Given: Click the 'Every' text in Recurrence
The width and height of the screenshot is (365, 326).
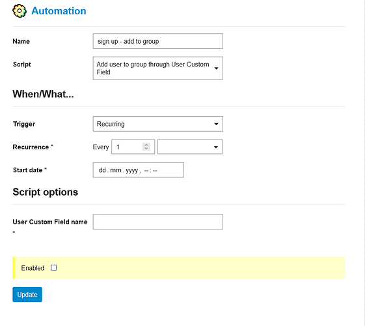Looking at the screenshot, I should (101, 147).
